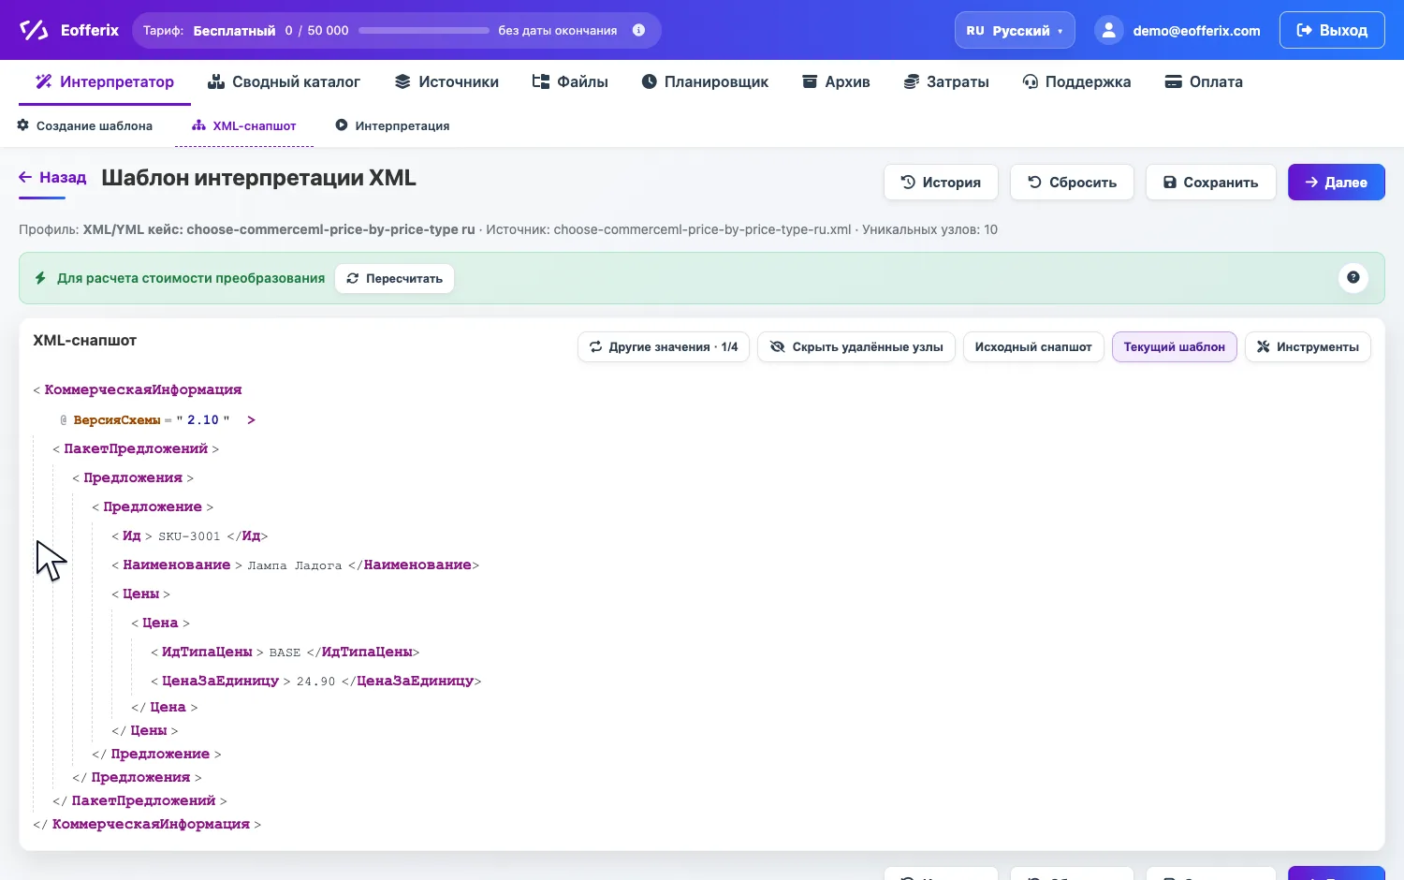The image size is (1404, 880).
Task: Click the closing Цены tag
Action: 149,730
